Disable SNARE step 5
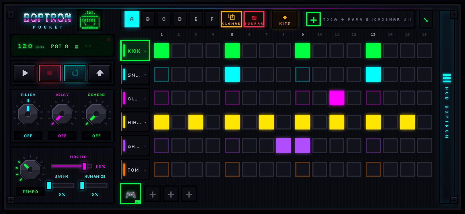Viewport: 465px width, 214px height. pyautogui.click(x=232, y=74)
